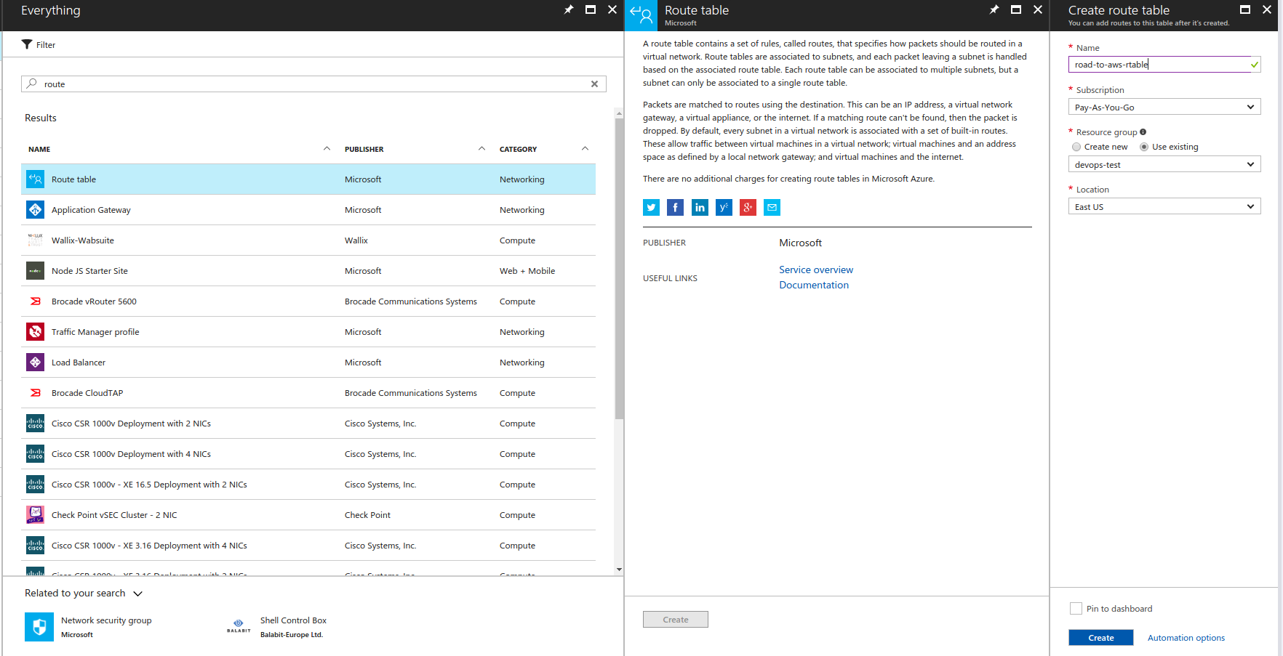Click the blue Create button
The image size is (1283, 656).
(x=1101, y=638)
